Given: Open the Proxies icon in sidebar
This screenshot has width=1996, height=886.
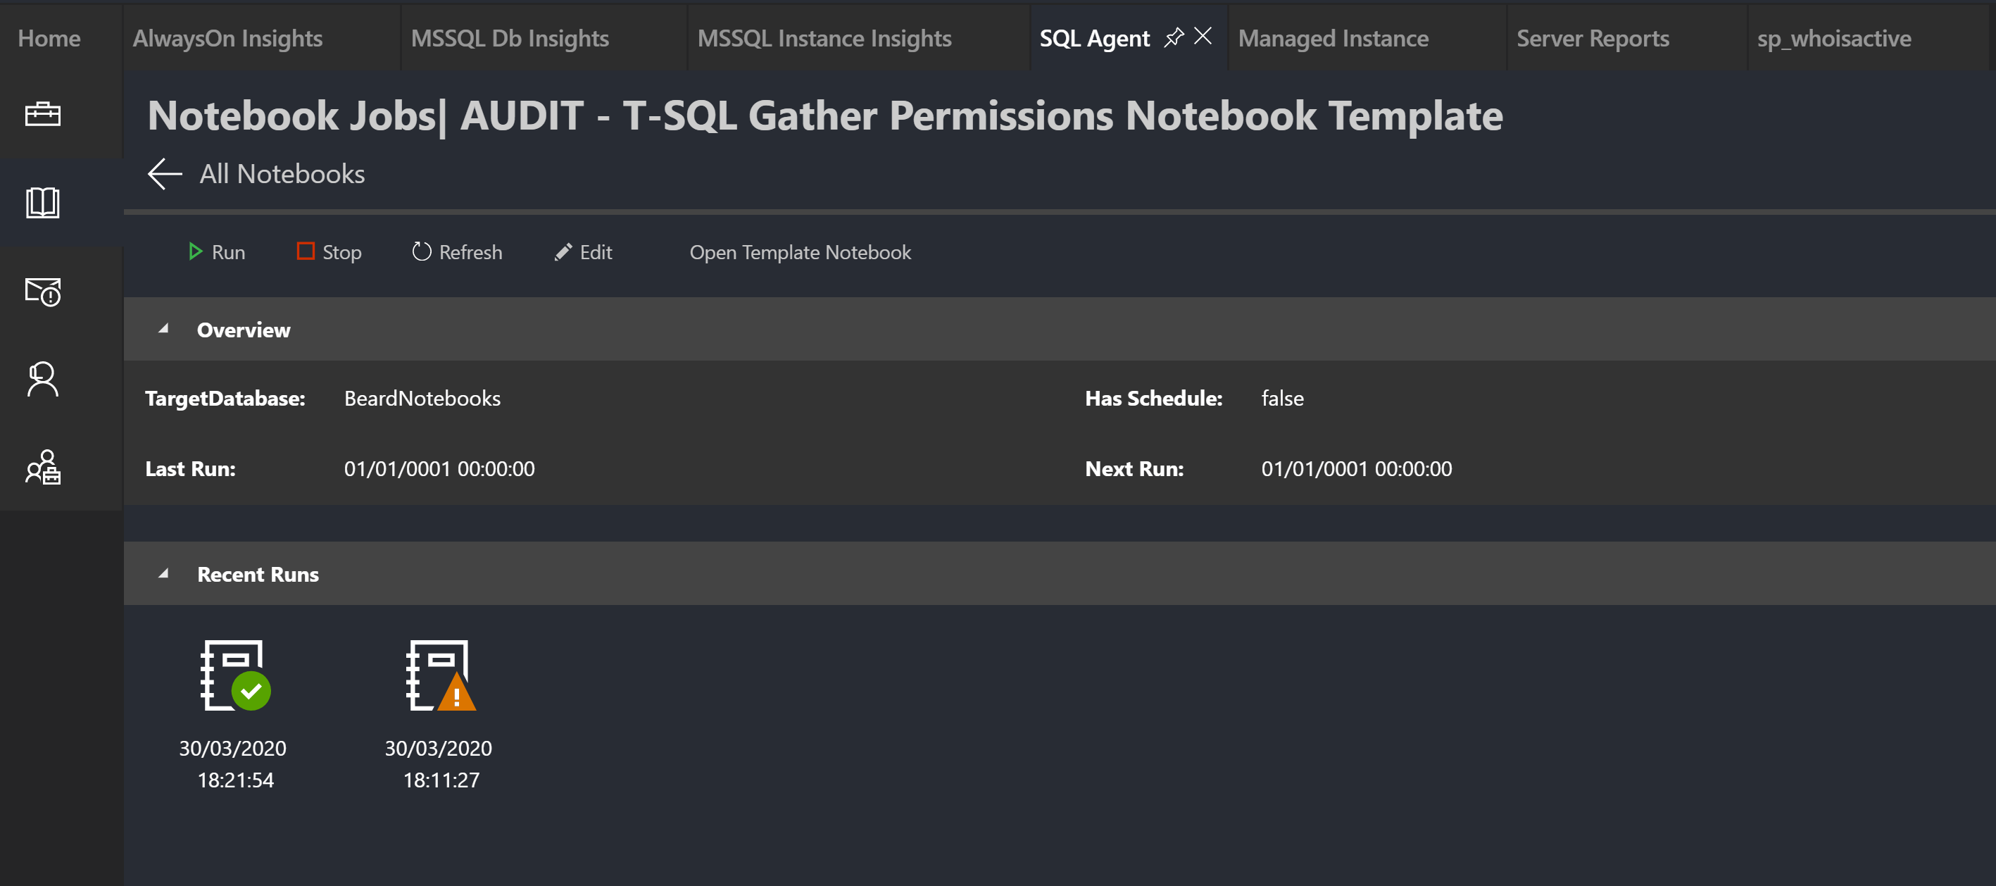Looking at the screenshot, I should 43,468.
